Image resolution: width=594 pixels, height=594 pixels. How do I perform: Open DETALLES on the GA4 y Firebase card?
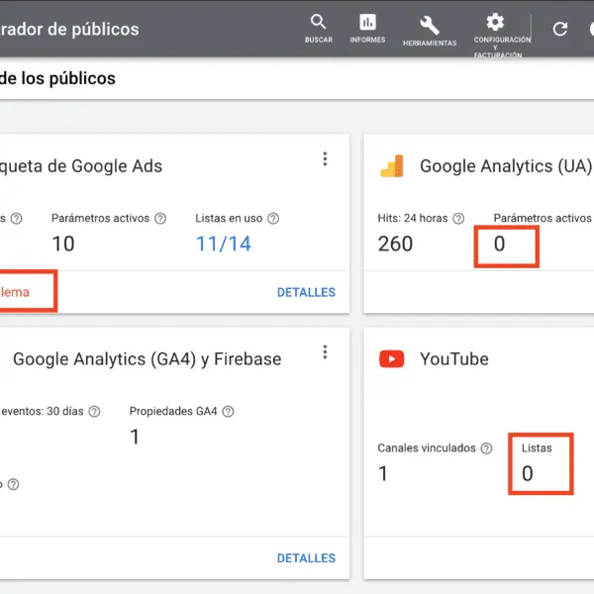tap(306, 558)
